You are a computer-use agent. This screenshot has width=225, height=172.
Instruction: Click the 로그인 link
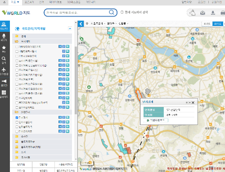[x=202, y=2]
